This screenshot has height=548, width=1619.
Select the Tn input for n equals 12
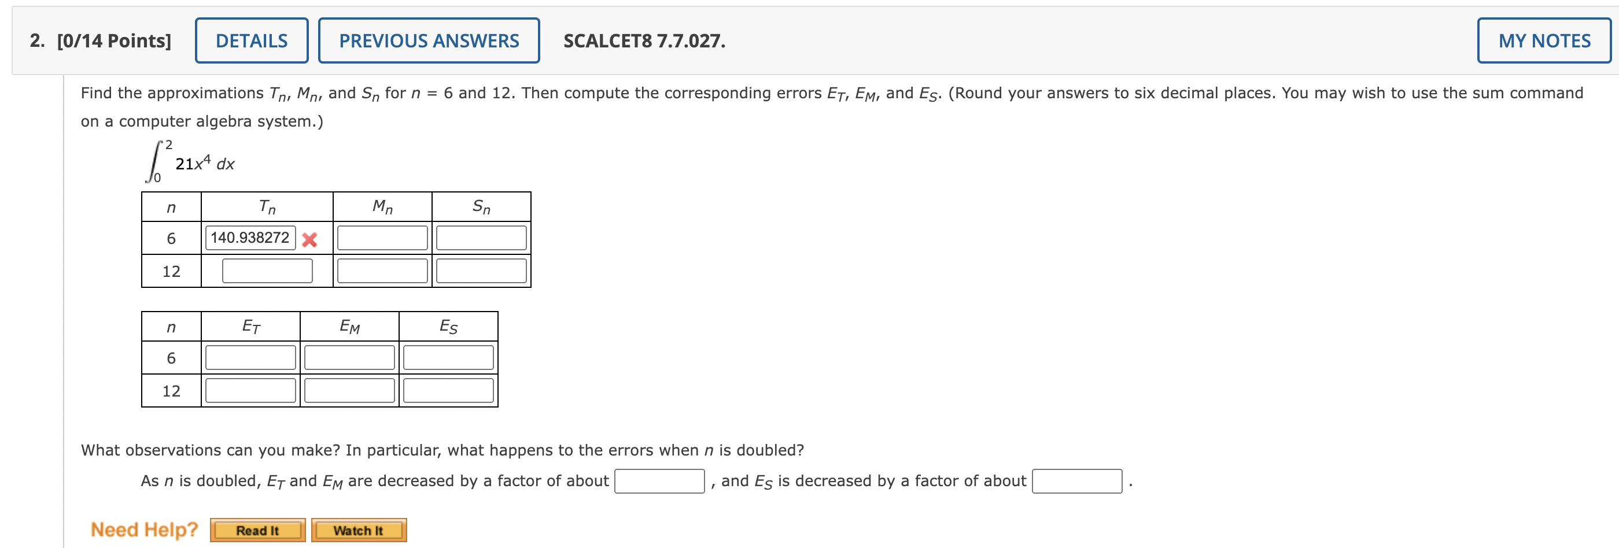tap(268, 270)
